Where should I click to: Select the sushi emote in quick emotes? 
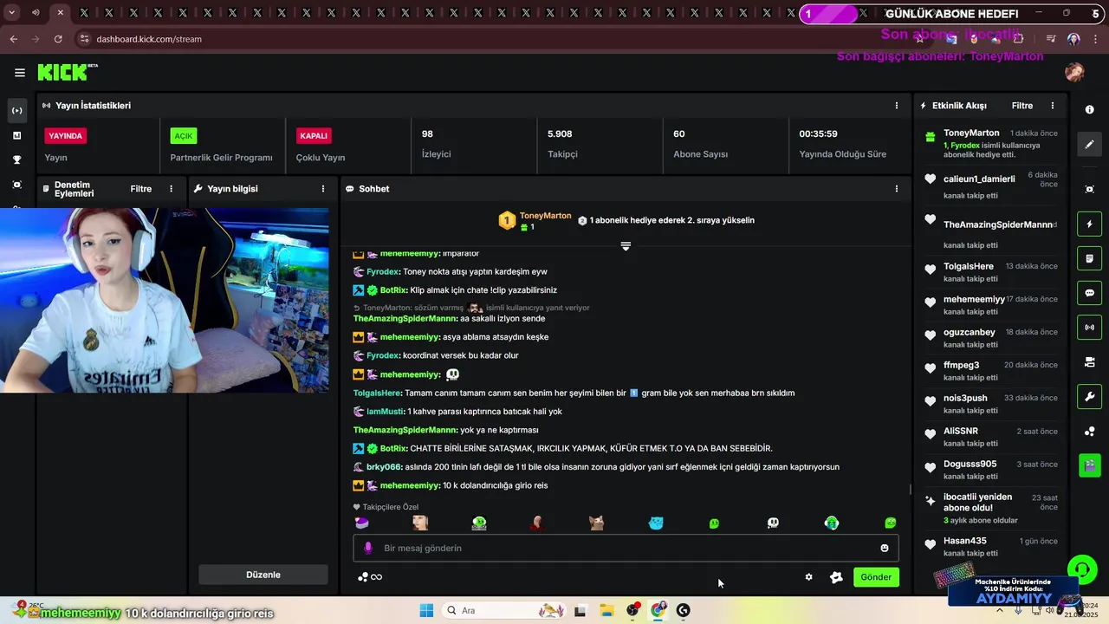pyautogui.click(x=362, y=523)
